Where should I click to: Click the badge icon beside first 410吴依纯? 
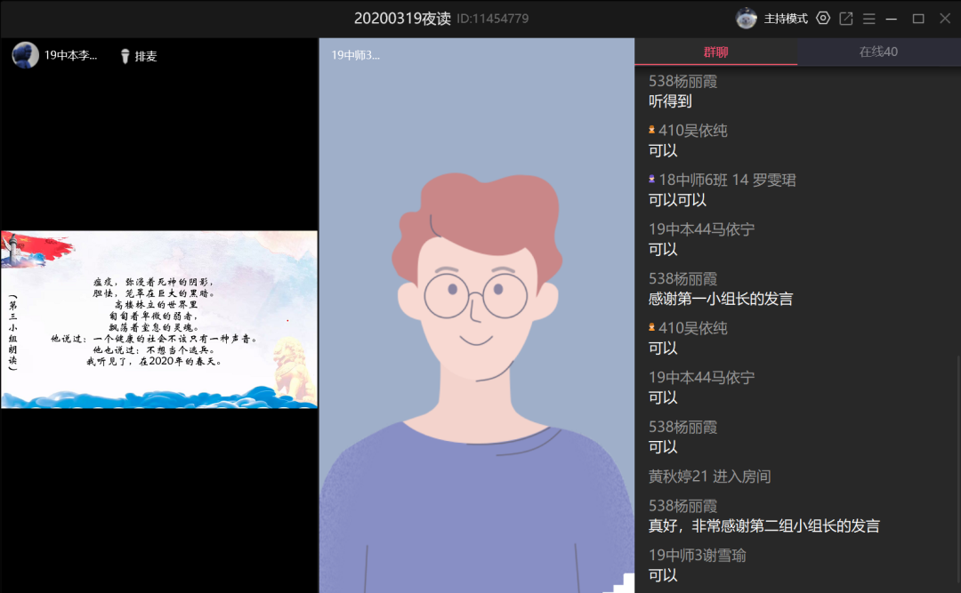coord(652,131)
